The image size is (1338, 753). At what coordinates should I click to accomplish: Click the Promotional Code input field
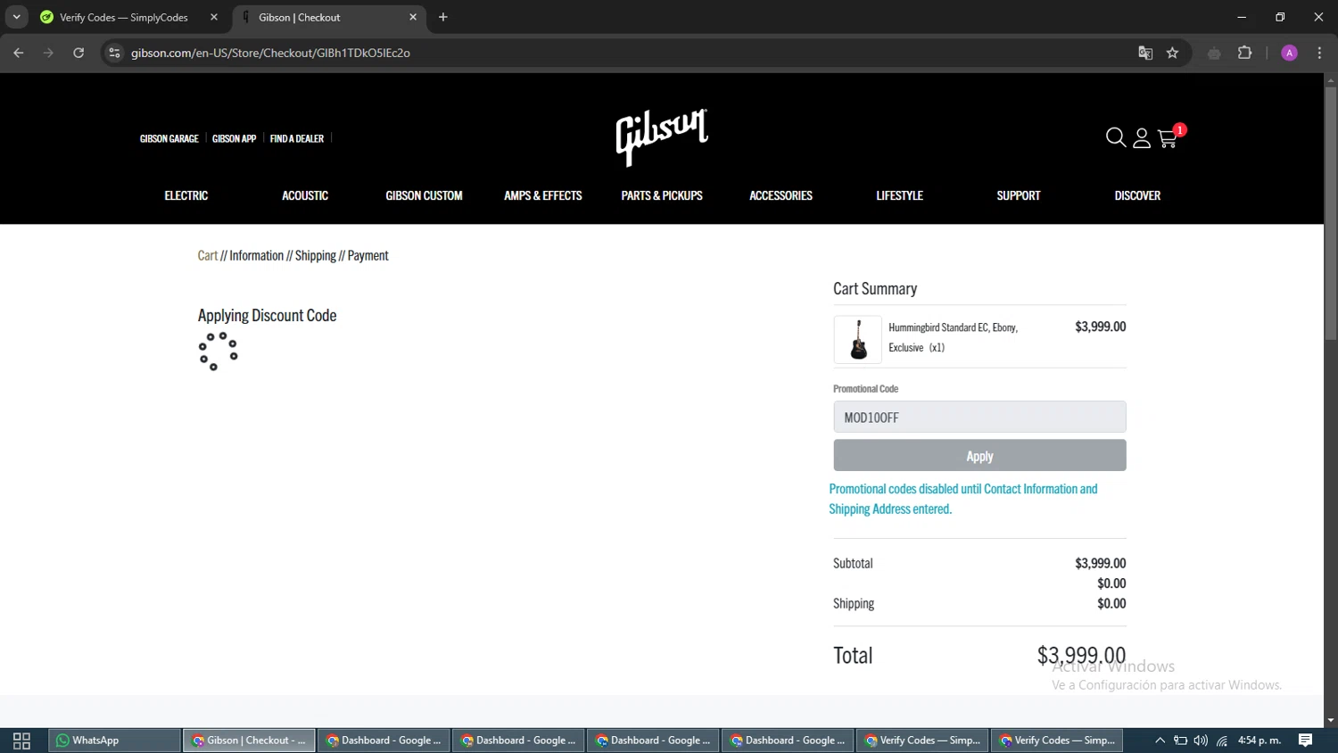[979, 417]
